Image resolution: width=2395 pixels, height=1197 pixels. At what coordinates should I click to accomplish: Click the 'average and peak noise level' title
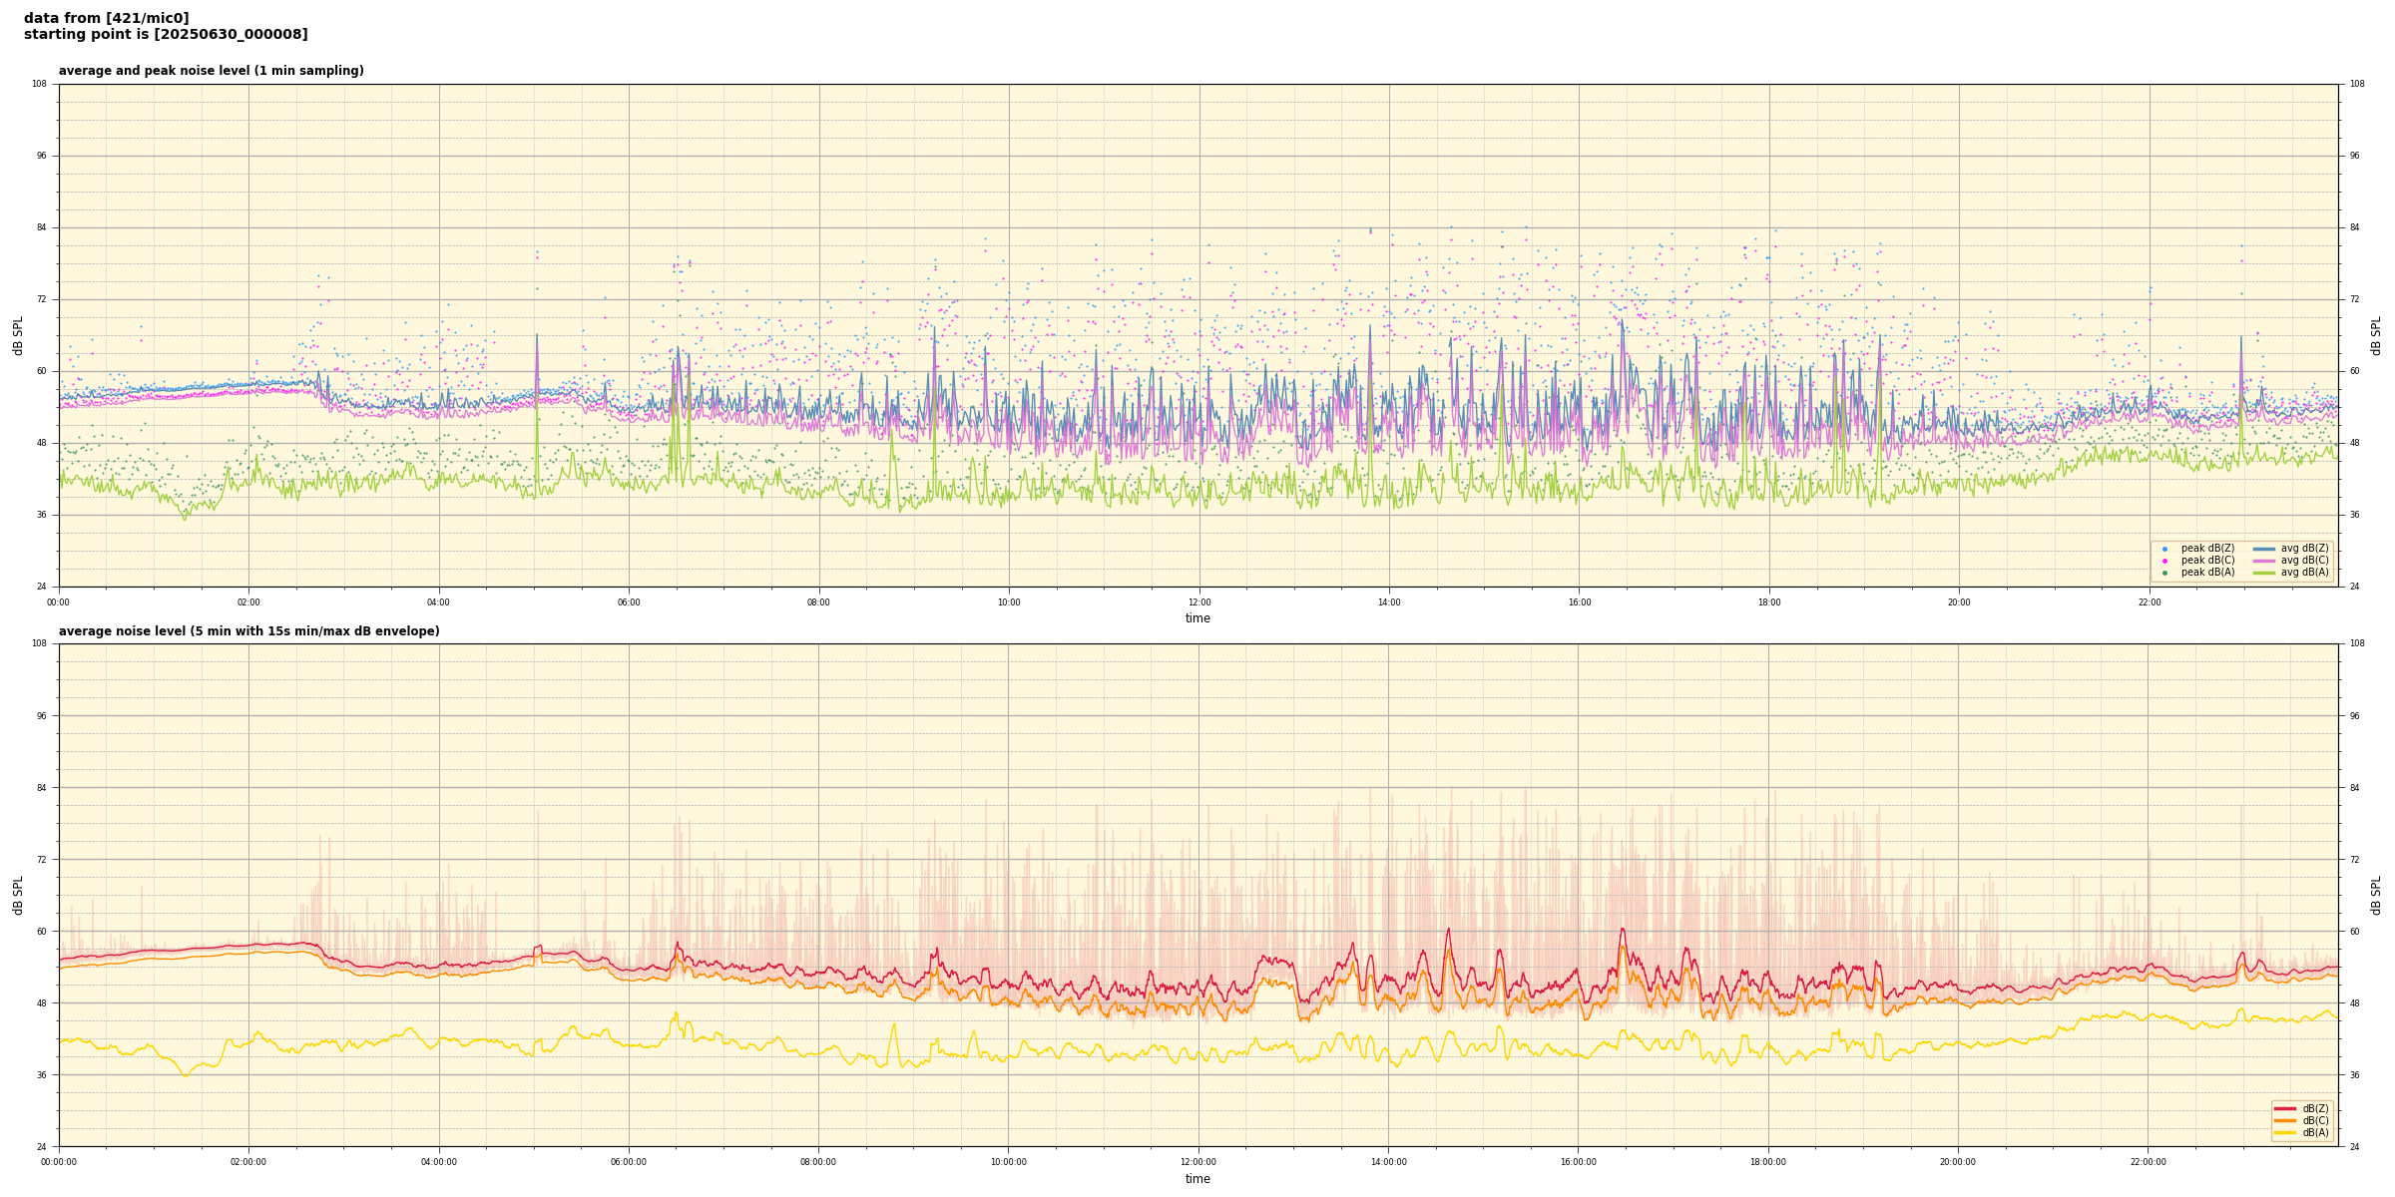pyautogui.click(x=211, y=71)
